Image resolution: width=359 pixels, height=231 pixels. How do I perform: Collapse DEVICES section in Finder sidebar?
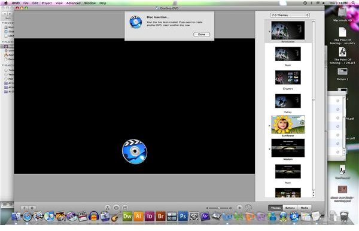click(x=3, y=23)
